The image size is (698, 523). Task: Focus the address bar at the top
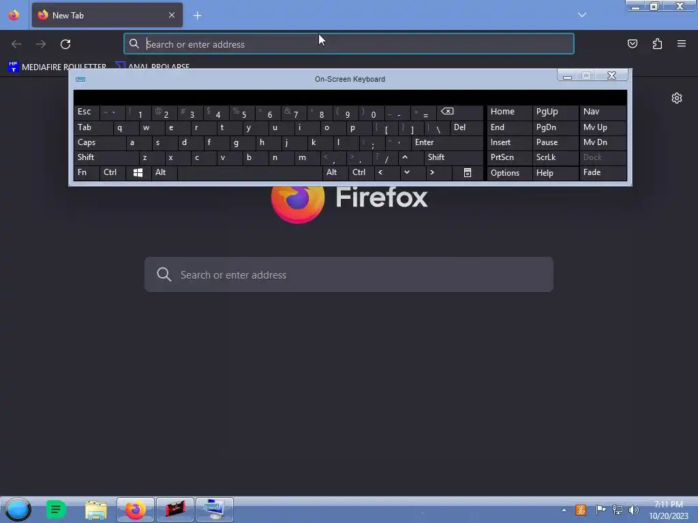coord(349,44)
